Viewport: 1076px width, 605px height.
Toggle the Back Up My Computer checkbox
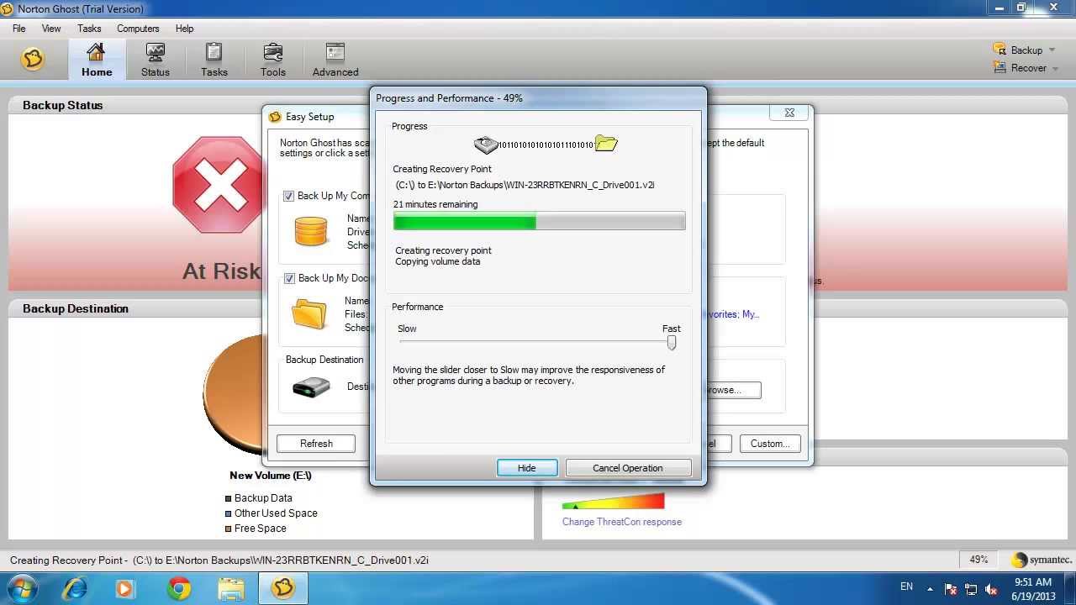point(289,196)
